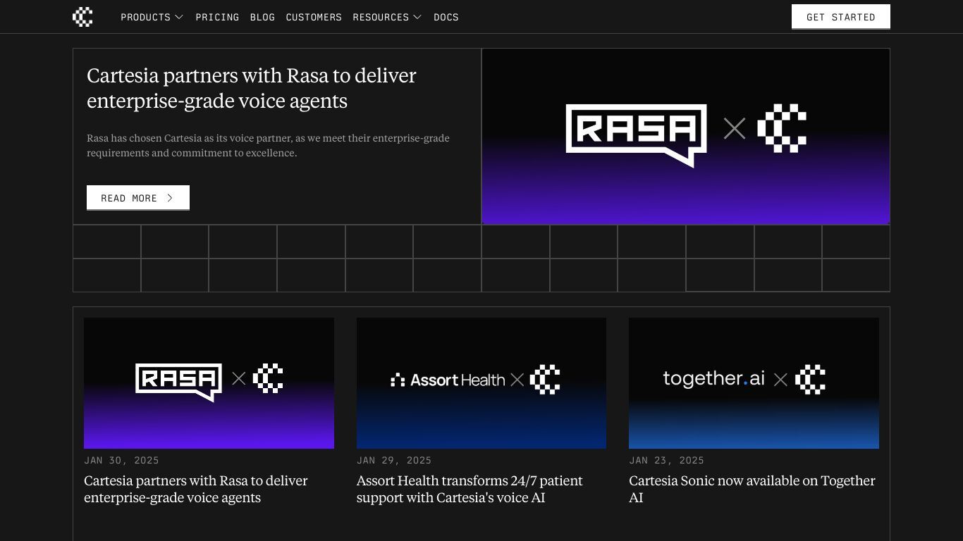Expand the Products dropdown chevron
Viewport: 963px width, 541px height.
[179, 17]
